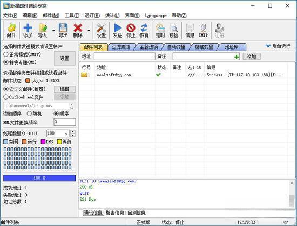The height and width of the screenshot is (226, 297).
Task: Click the 导入 import toolbar icon
Action: [43, 30]
